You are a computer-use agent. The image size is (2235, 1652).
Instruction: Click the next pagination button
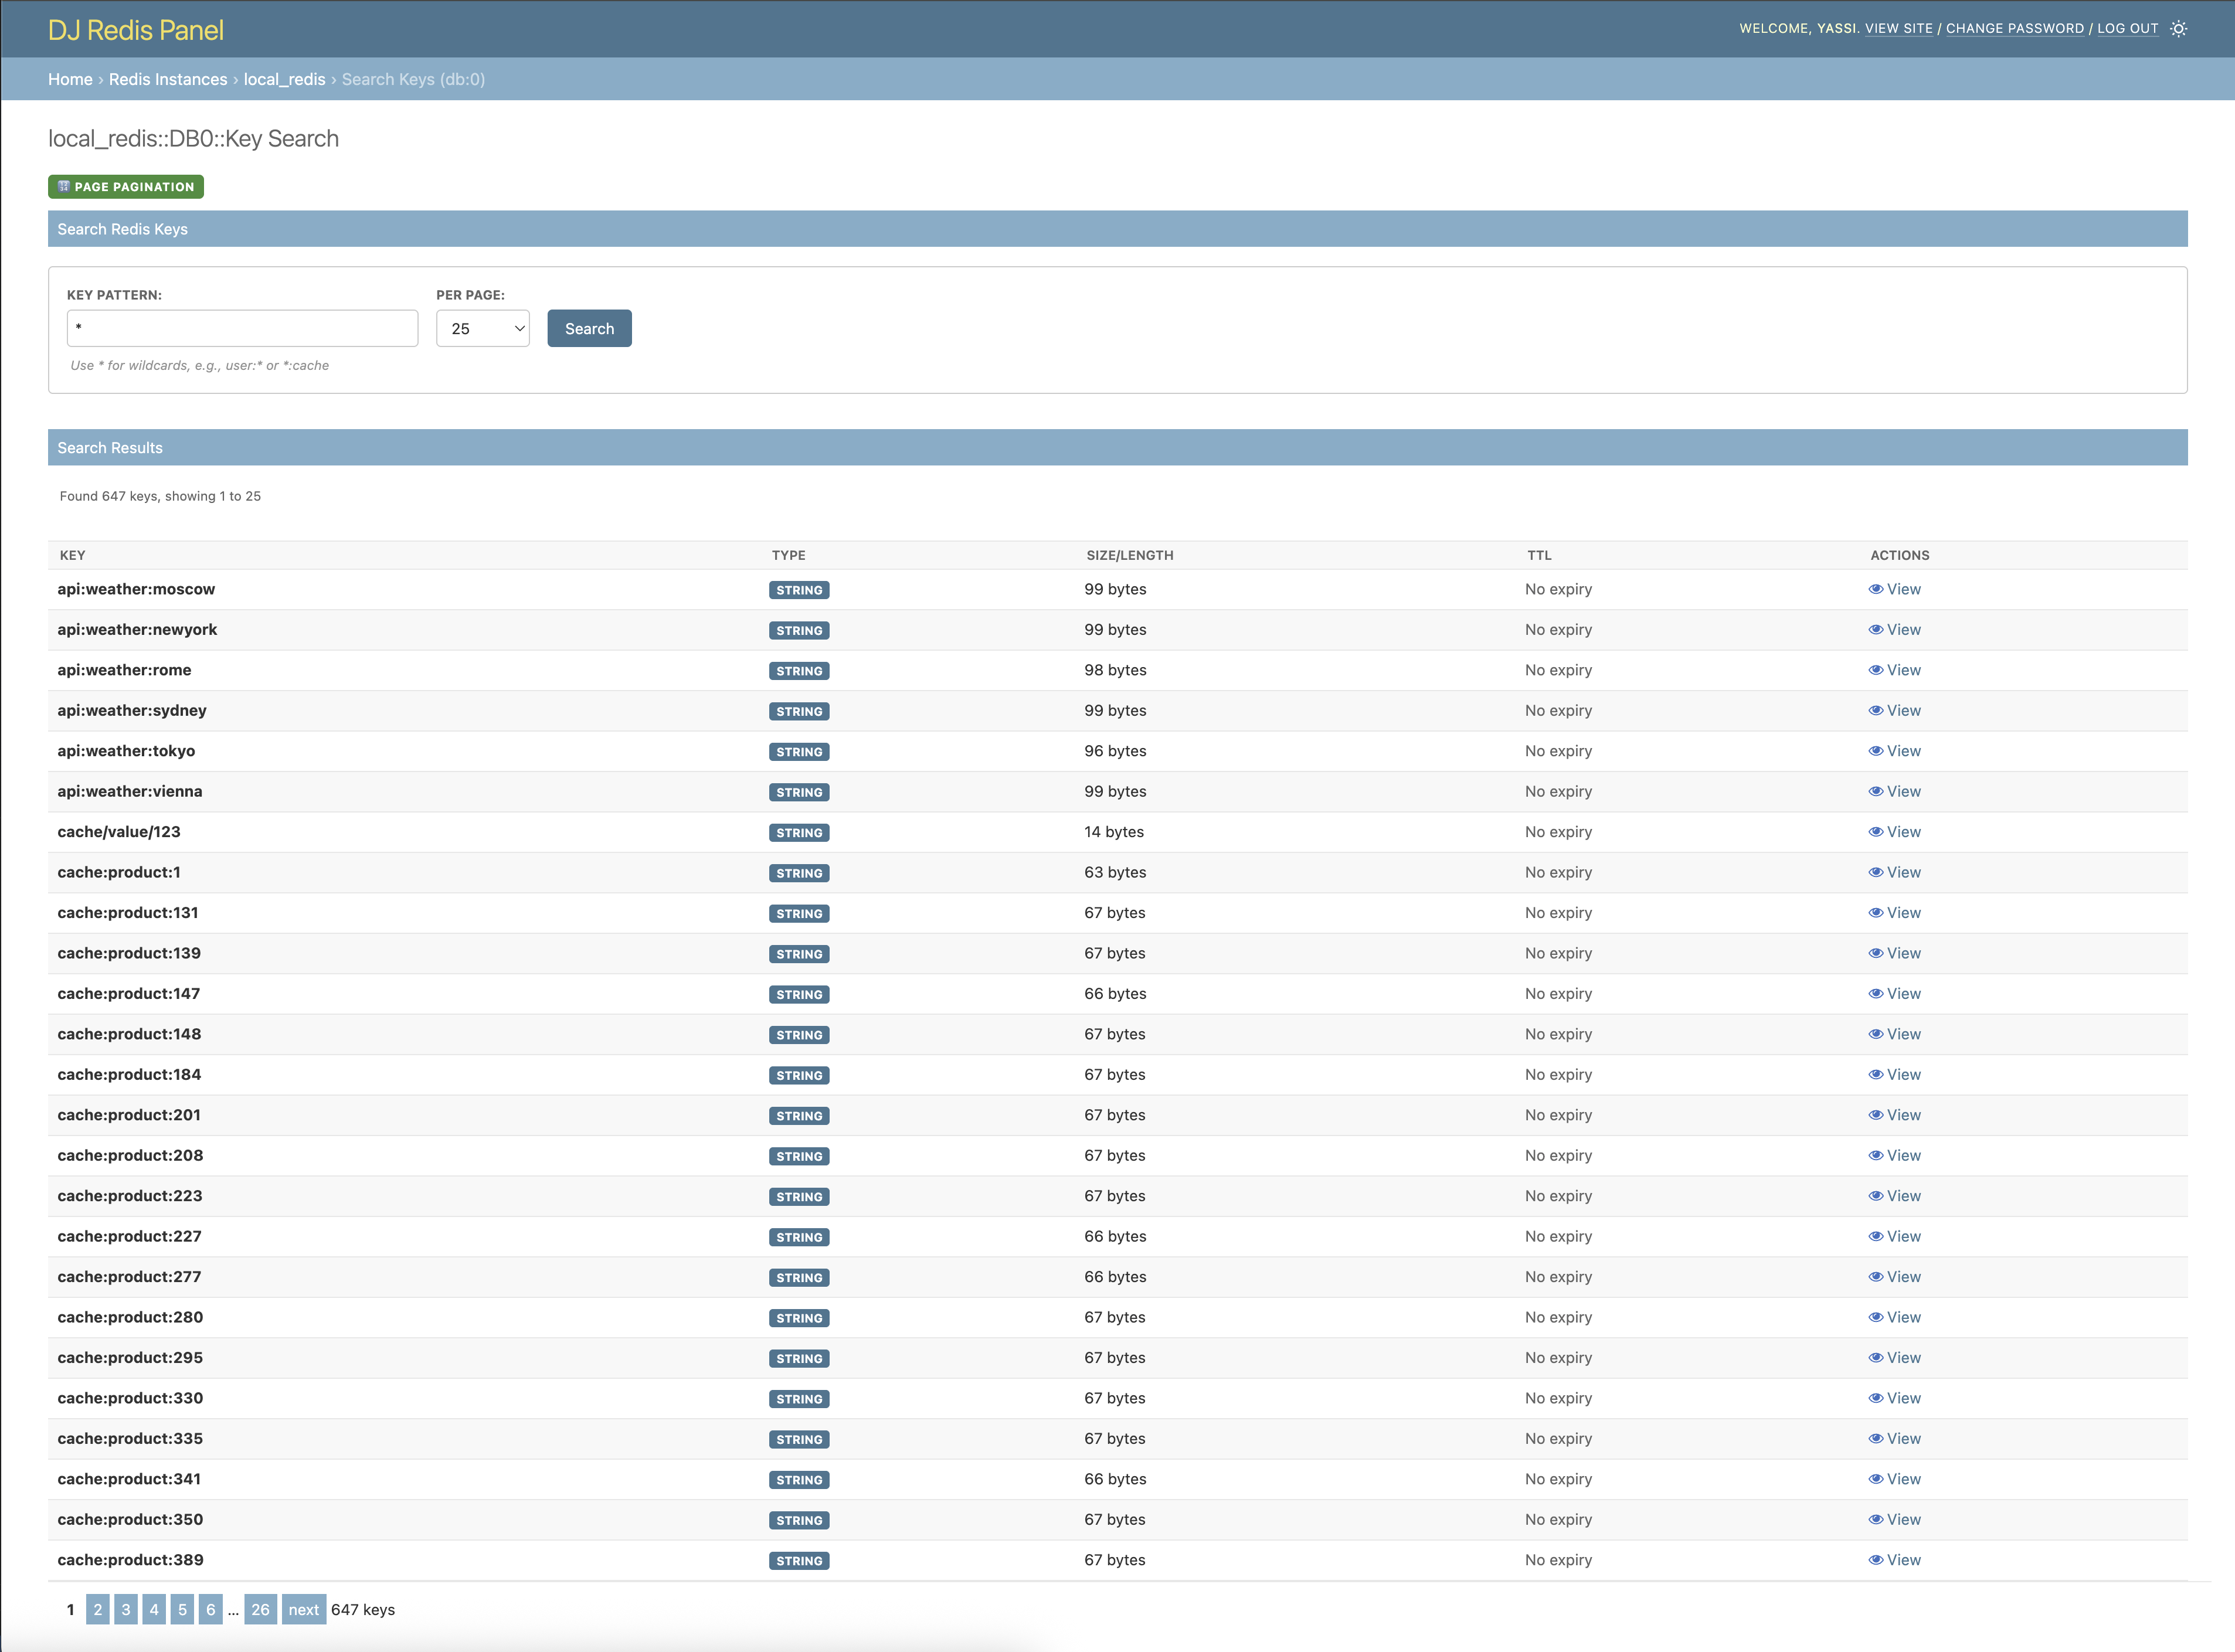(303, 1610)
